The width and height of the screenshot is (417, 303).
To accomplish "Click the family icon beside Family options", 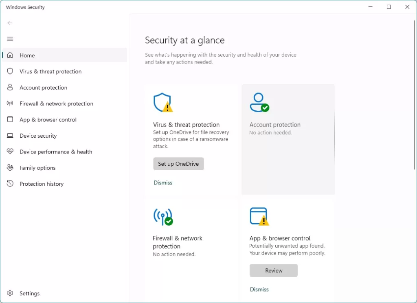I will (x=10, y=168).
